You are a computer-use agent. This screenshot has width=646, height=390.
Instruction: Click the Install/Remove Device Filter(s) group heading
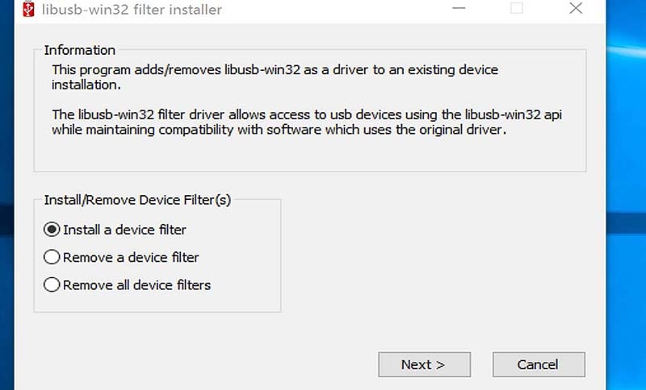(137, 200)
